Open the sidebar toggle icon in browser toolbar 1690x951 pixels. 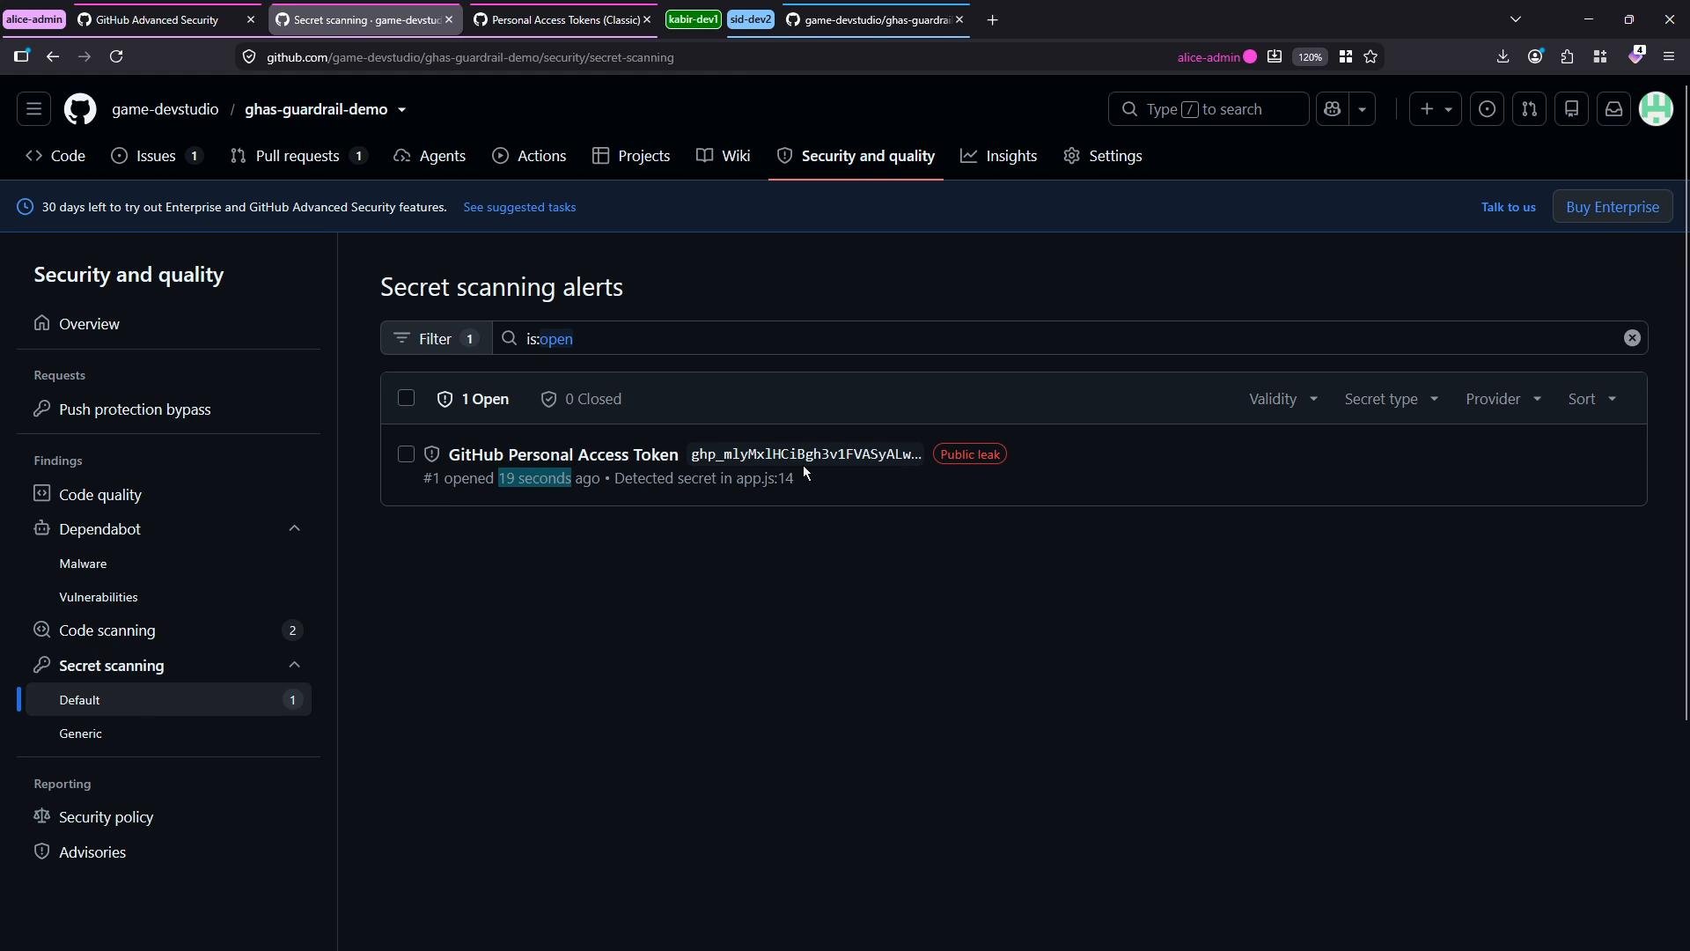(21, 56)
